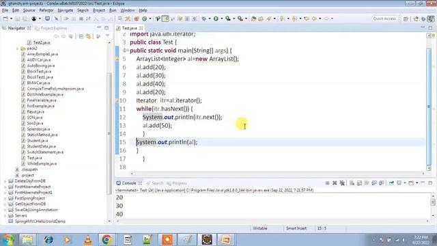Select AutoBoxing.java file in Navigator
The height and width of the screenshot is (246, 437).
(41, 66)
